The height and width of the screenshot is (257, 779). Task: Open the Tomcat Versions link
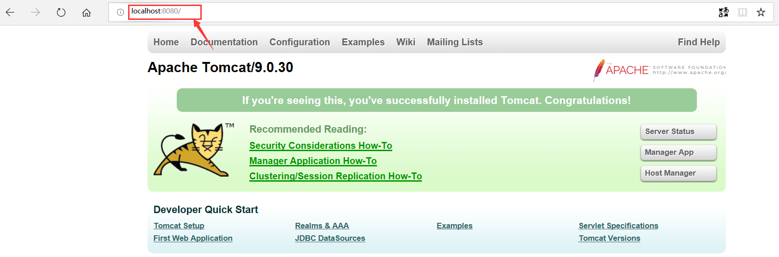click(x=609, y=238)
